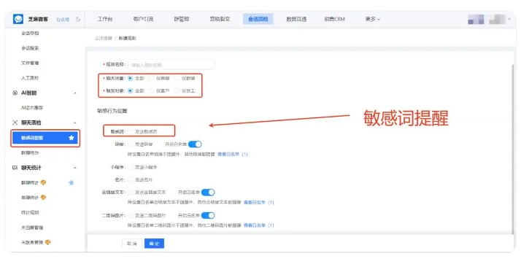Viewport: 521px width, 264px height.
Task: Check the 发送敏感词 checkbox
Action: (130, 132)
